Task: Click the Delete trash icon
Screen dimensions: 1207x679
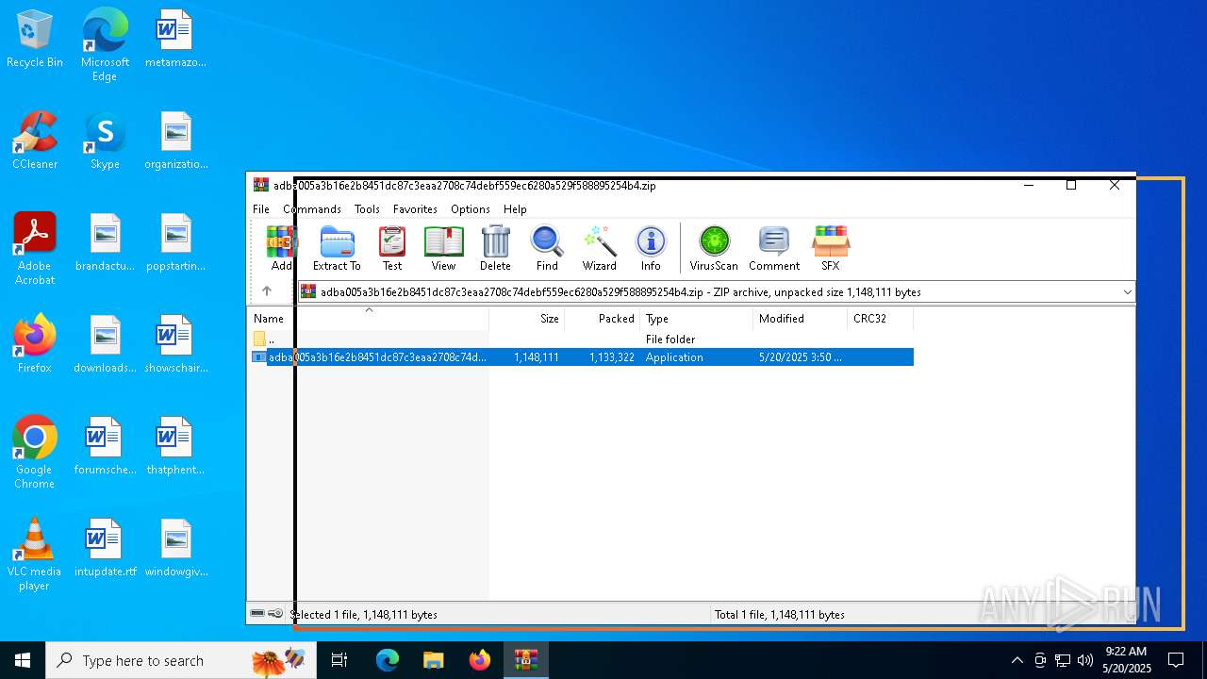Action: [495, 249]
